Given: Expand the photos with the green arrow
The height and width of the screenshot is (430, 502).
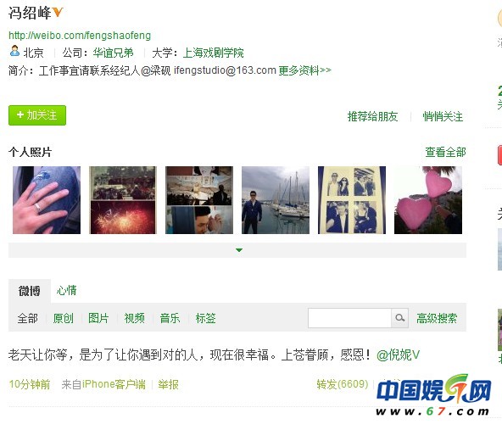Looking at the screenshot, I should point(239,250).
